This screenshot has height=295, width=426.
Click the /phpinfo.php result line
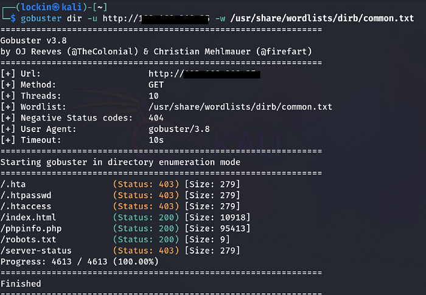click(125, 229)
